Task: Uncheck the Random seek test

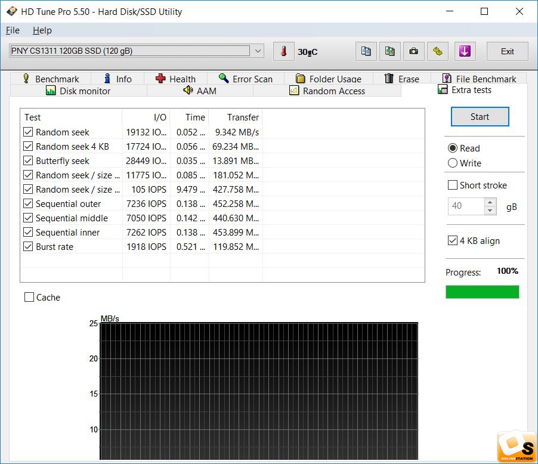Action: tap(28, 132)
